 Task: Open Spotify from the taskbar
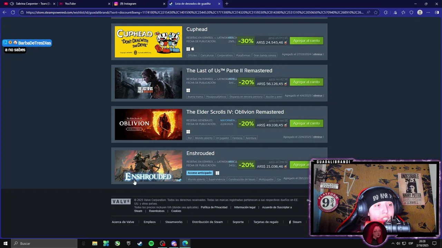pyautogui.click(x=151, y=244)
